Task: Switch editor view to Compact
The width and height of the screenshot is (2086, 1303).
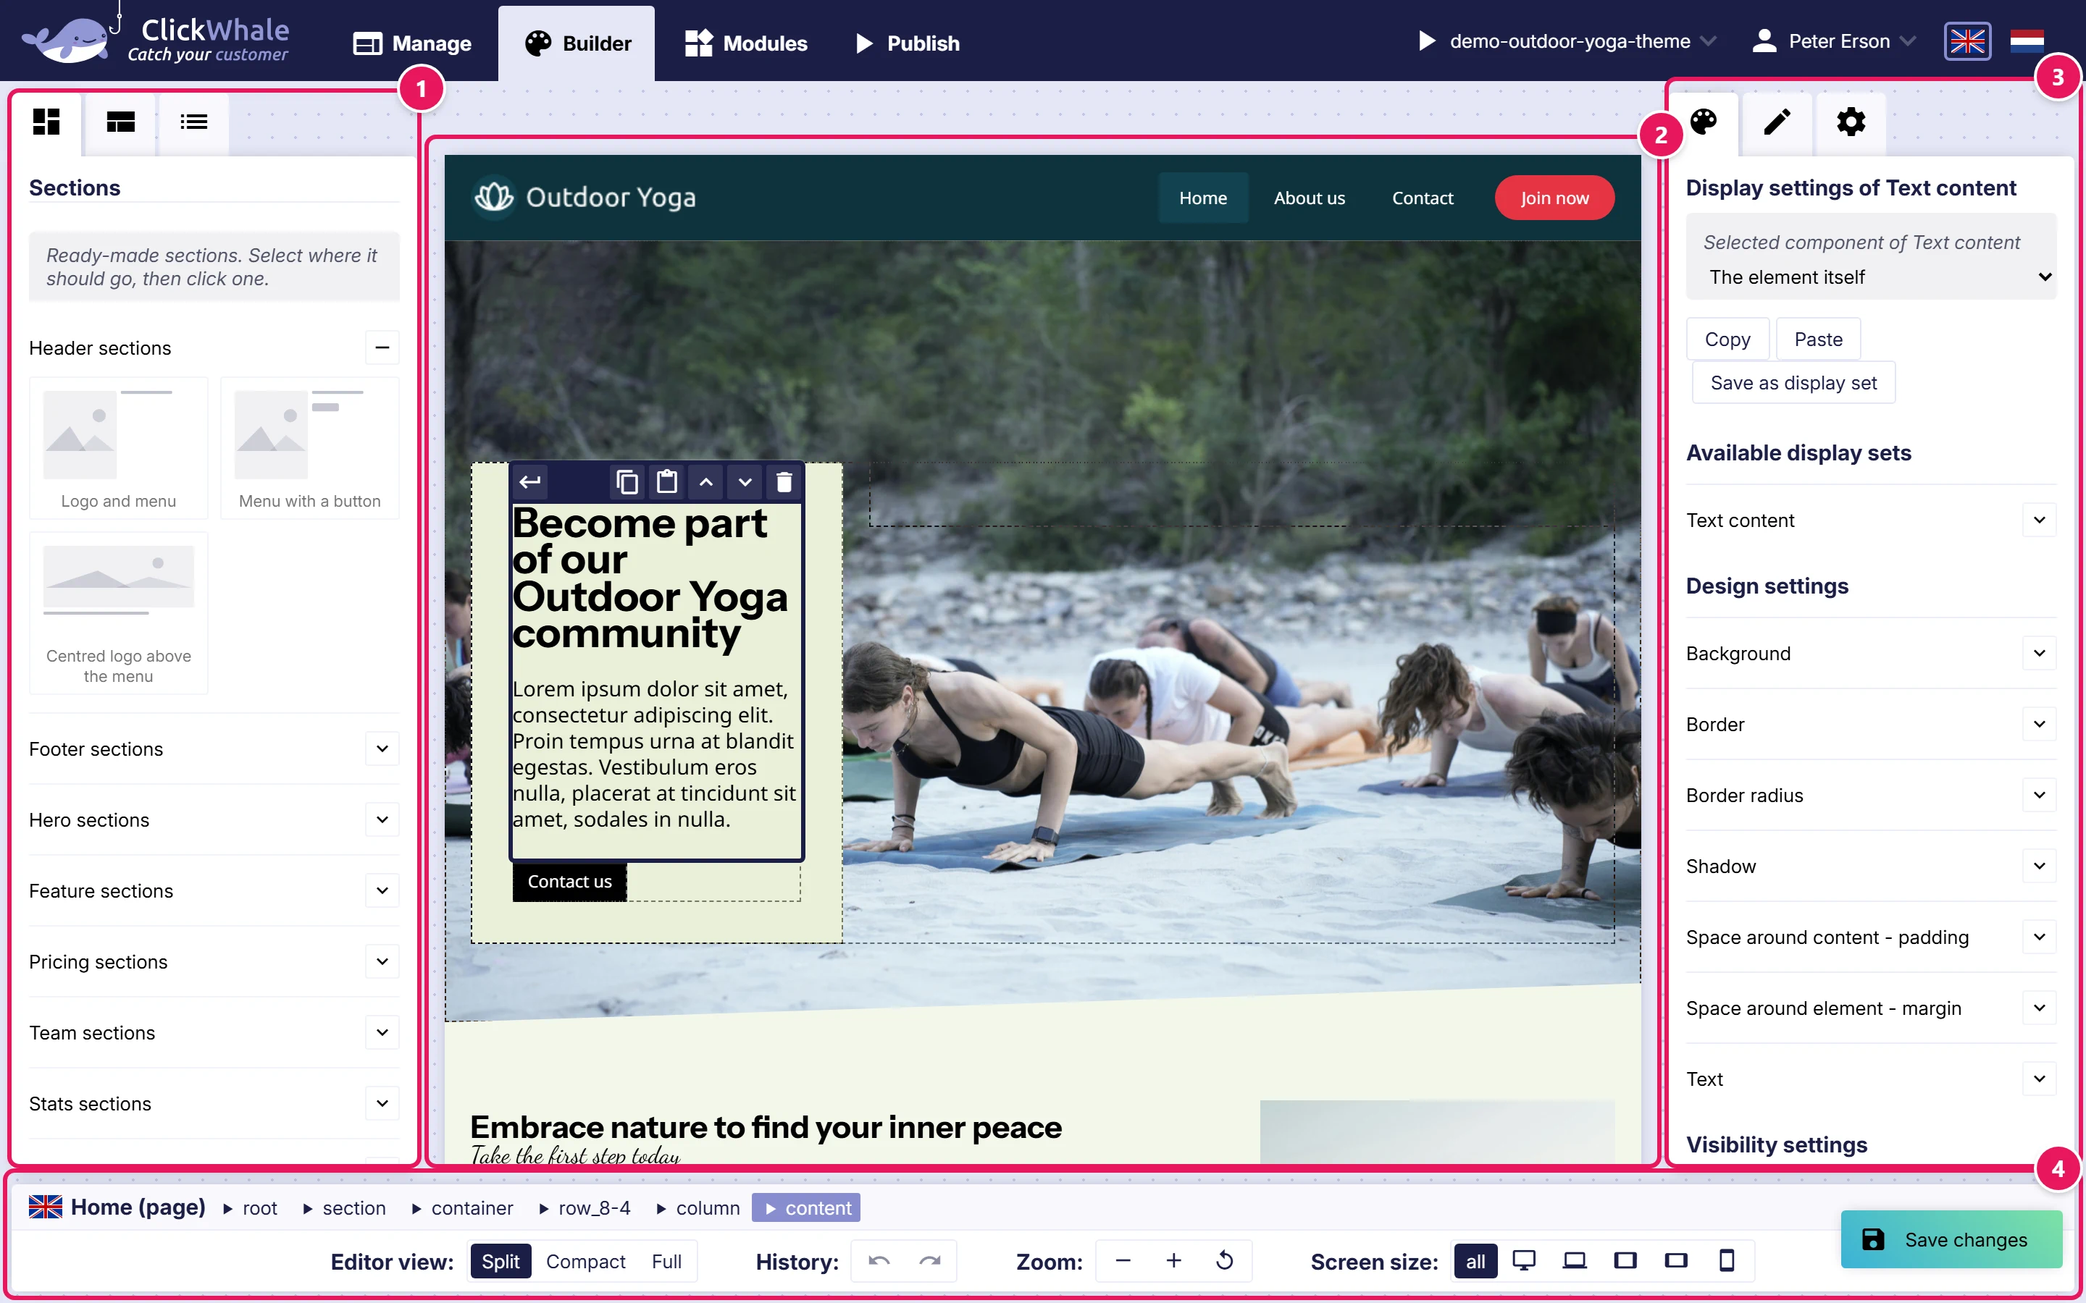Action: pyautogui.click(x=585, y=1261)
